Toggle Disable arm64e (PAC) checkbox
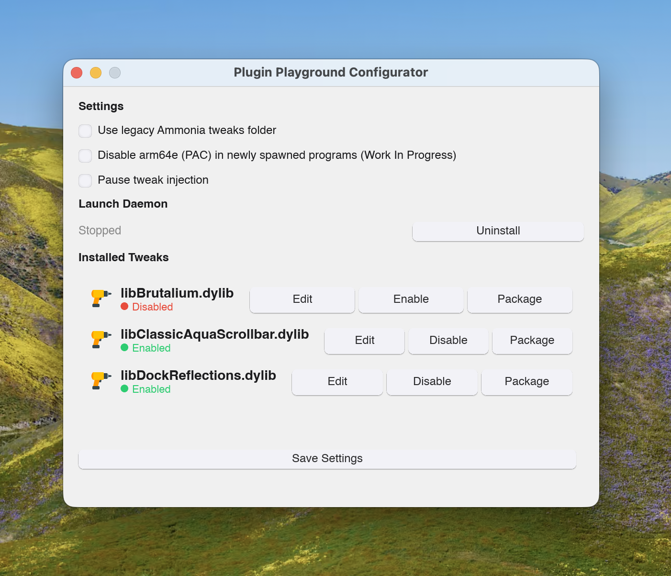 point(85,155)
